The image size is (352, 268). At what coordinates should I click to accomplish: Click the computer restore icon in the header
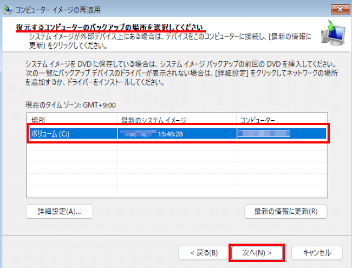click(334, 33)
